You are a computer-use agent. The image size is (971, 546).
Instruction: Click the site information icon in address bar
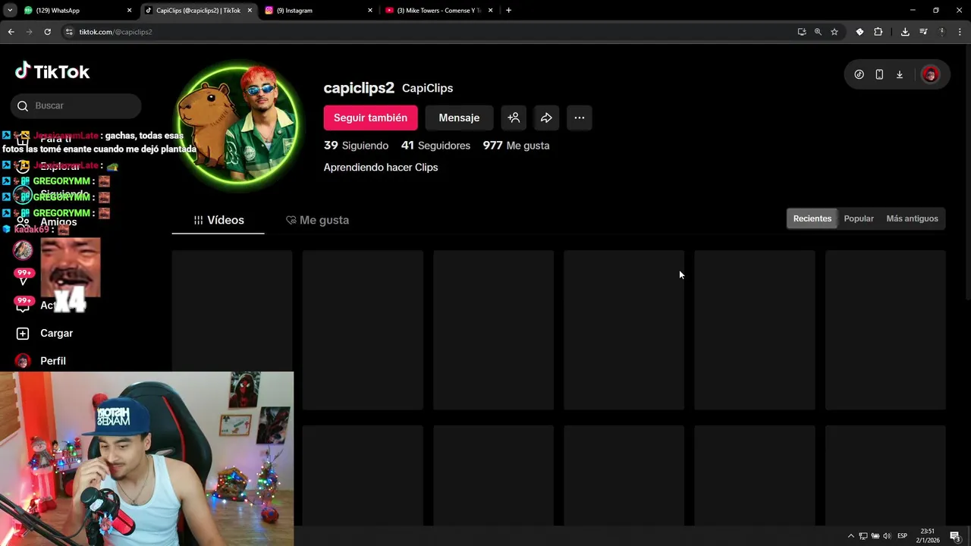tap(69, 32)
